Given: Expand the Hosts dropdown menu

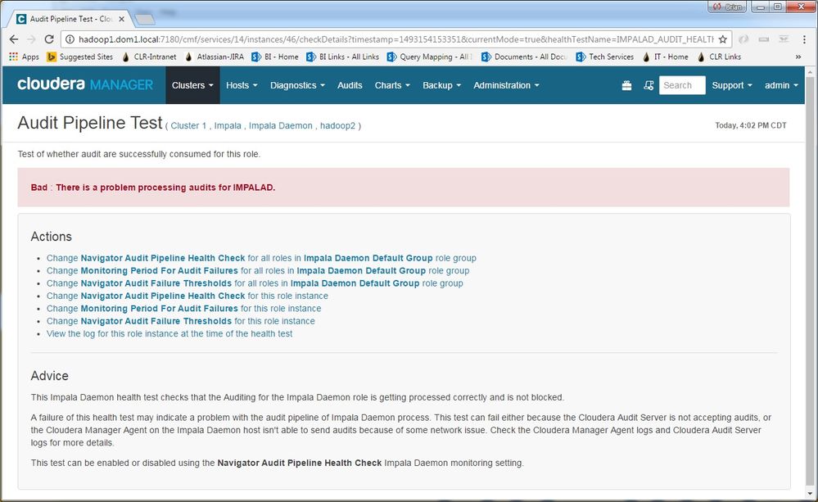Looking at the screenshot, I should 242,85.
